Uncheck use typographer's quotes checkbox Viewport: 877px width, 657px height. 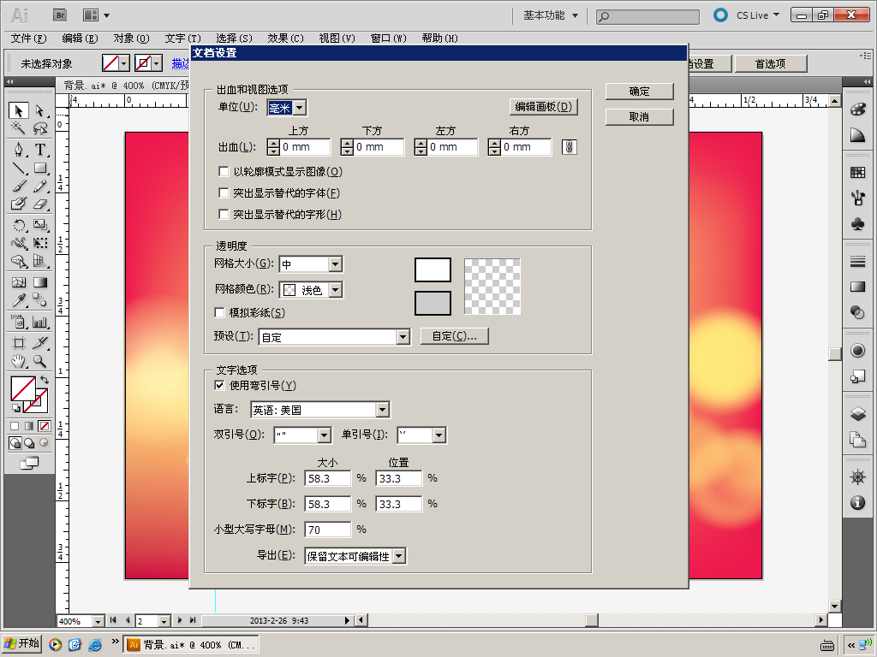[220, 385]
